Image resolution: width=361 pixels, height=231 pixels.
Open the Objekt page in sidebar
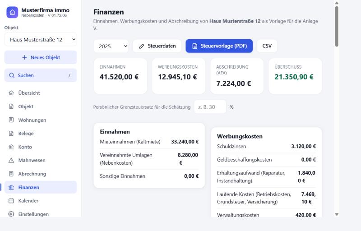click(x=41, y=106)
